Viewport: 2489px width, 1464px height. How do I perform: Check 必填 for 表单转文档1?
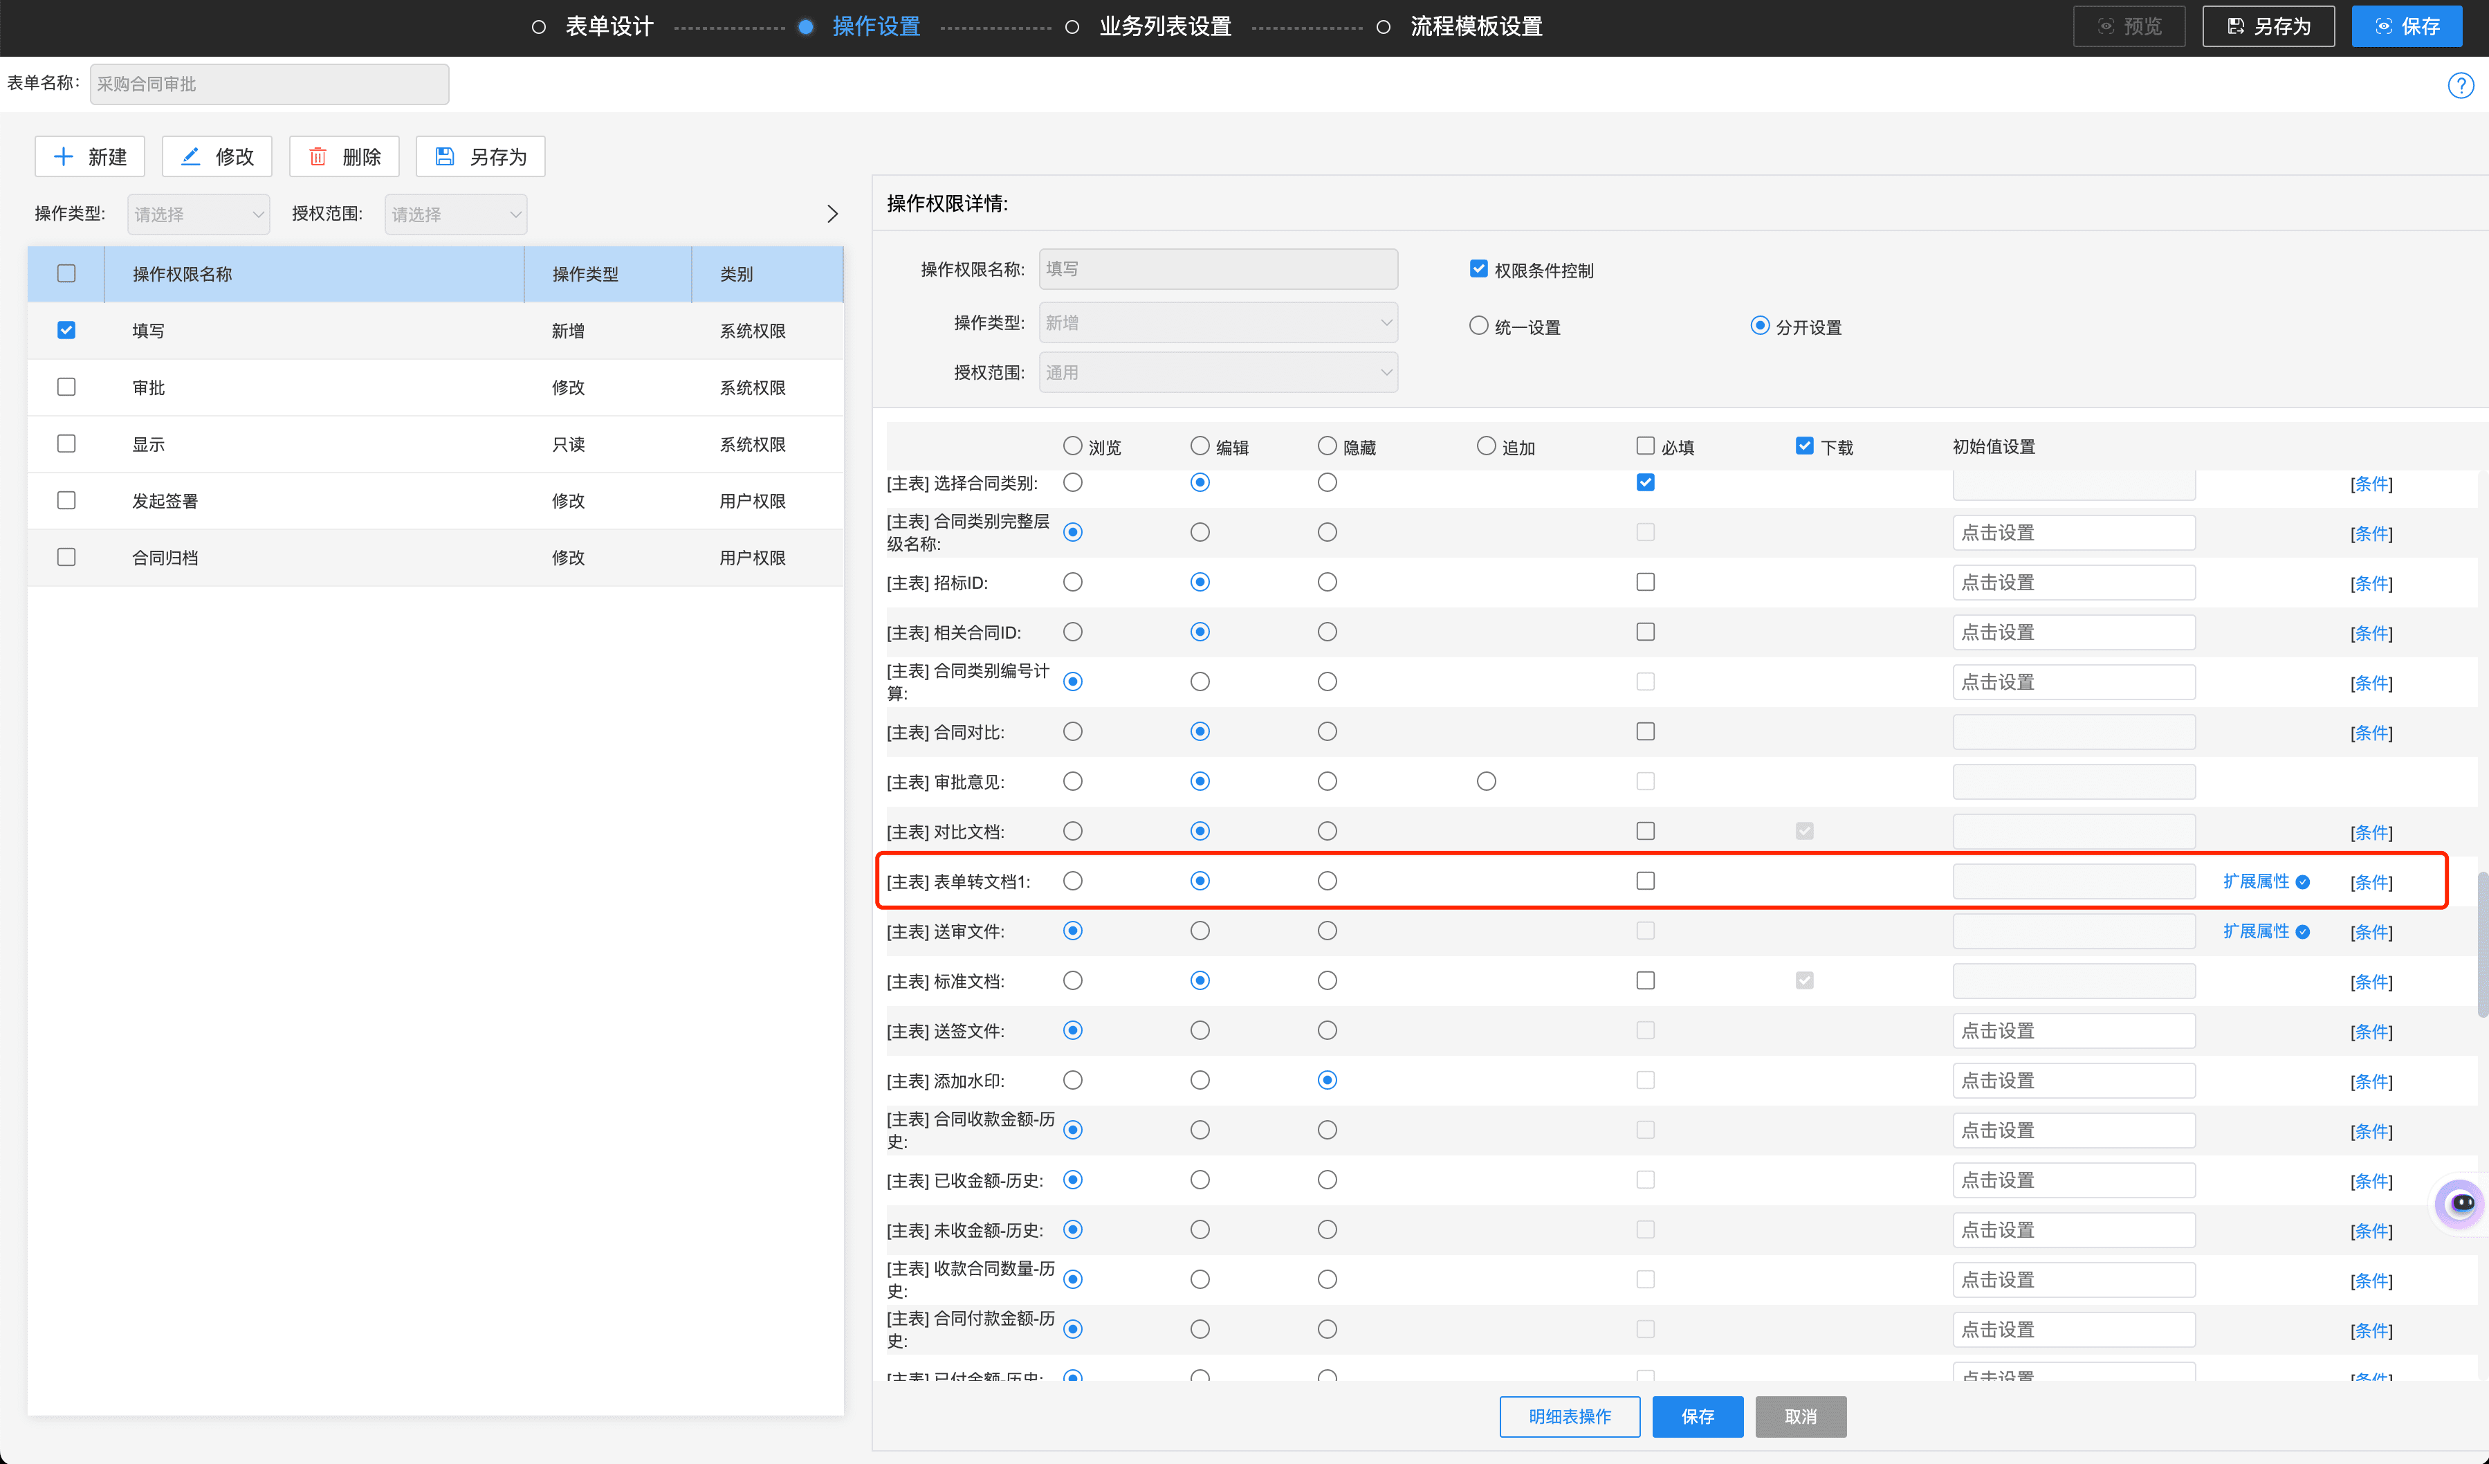pyautogui.click(x=1646, y=881)
